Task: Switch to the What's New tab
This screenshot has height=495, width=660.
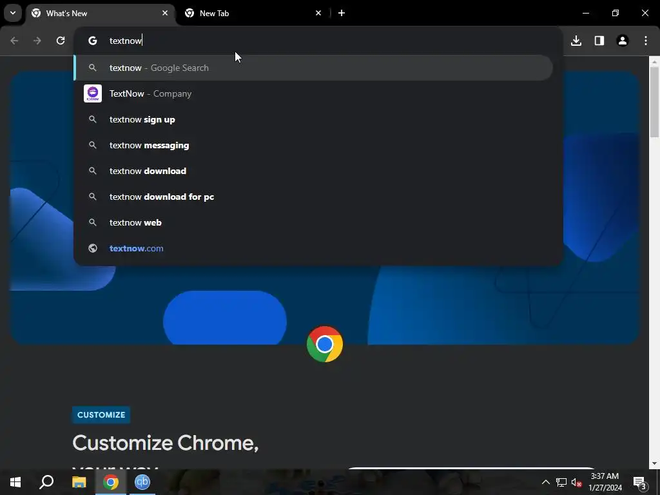Action: (101, 13)
